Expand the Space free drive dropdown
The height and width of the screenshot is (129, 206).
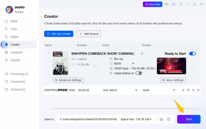point(150,119)
